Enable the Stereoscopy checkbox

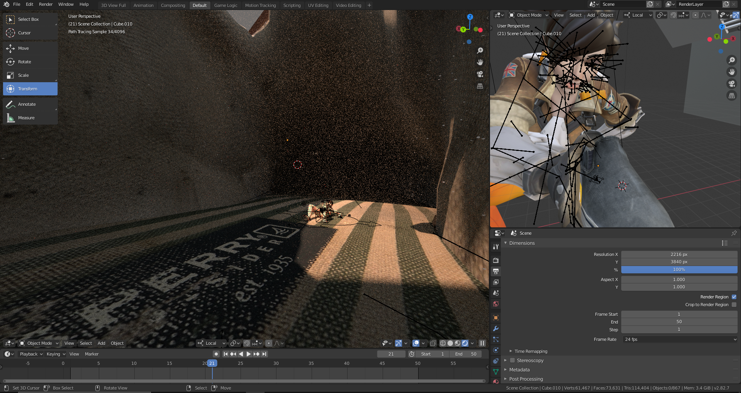pos(512,360)
